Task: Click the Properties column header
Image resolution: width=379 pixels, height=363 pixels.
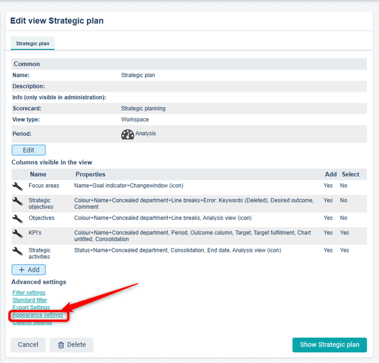Action: (x=90, y=174)
